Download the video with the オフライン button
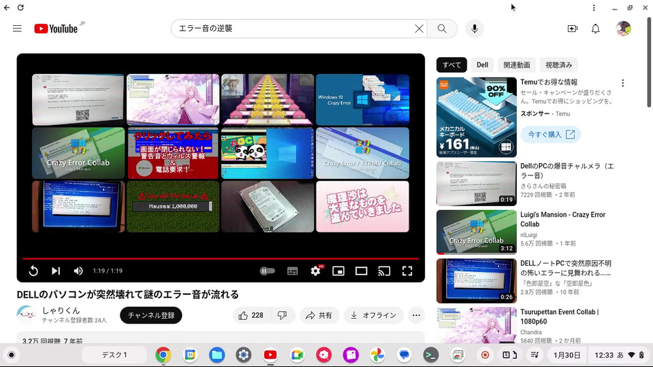The width and height of the screenshot is (653, 367). tap(373, 315)
